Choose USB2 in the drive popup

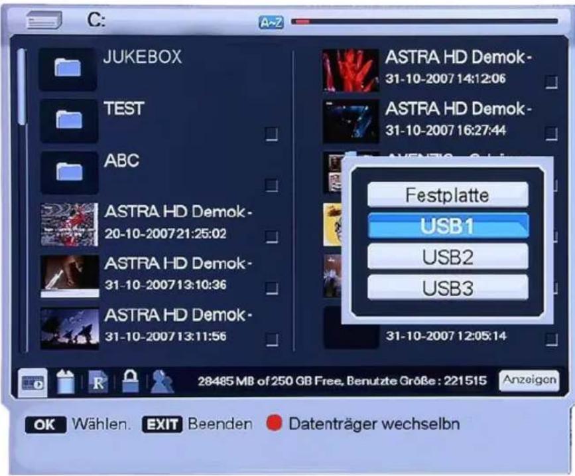tap(448, 257)
